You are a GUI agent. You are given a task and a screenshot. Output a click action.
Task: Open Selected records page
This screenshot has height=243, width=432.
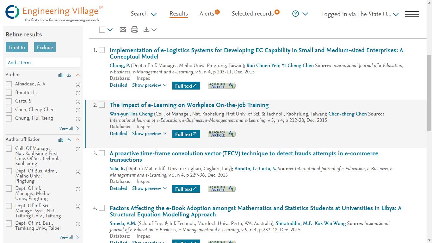point(255,13)
